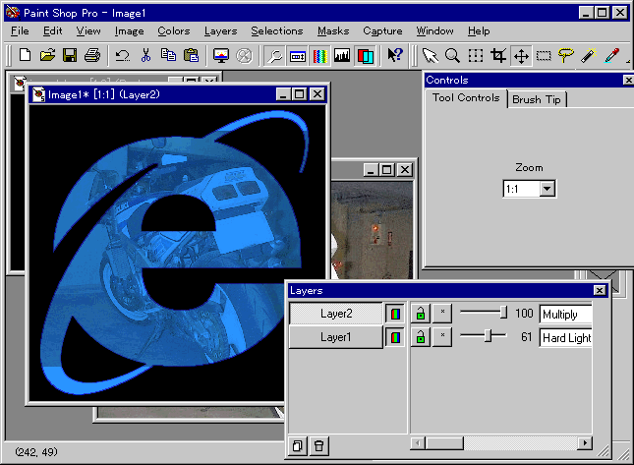Screen dimensions: 634x465
Task: Switch to the Brush Tip tab
Action: click(537, 99)
